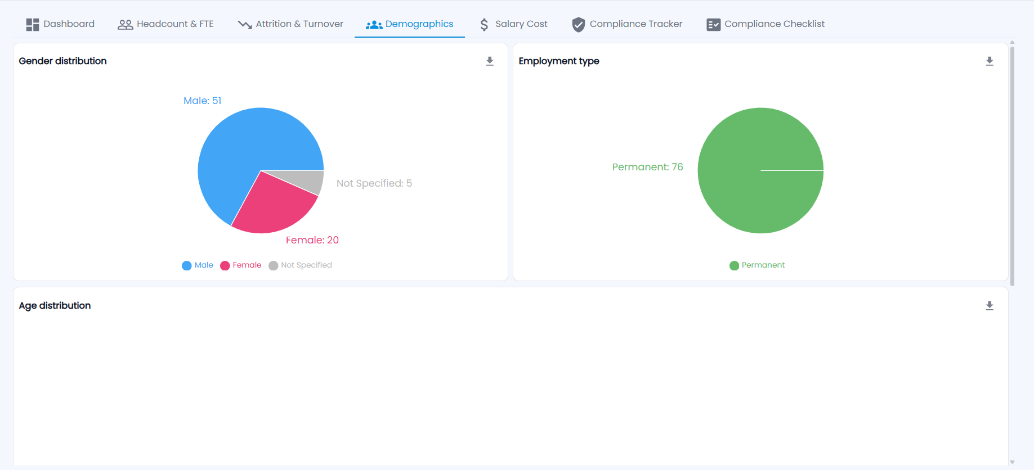Click the Compliance Tracker shield icon

[578, 24]
